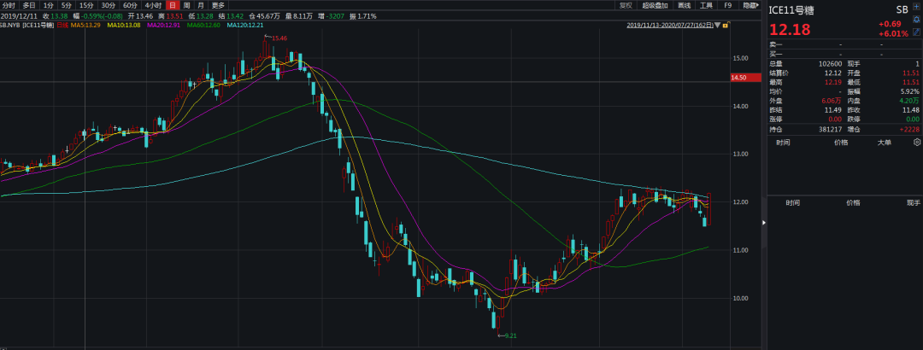
Task: Click the ICE11号糖 title
Action: (791, 10)
